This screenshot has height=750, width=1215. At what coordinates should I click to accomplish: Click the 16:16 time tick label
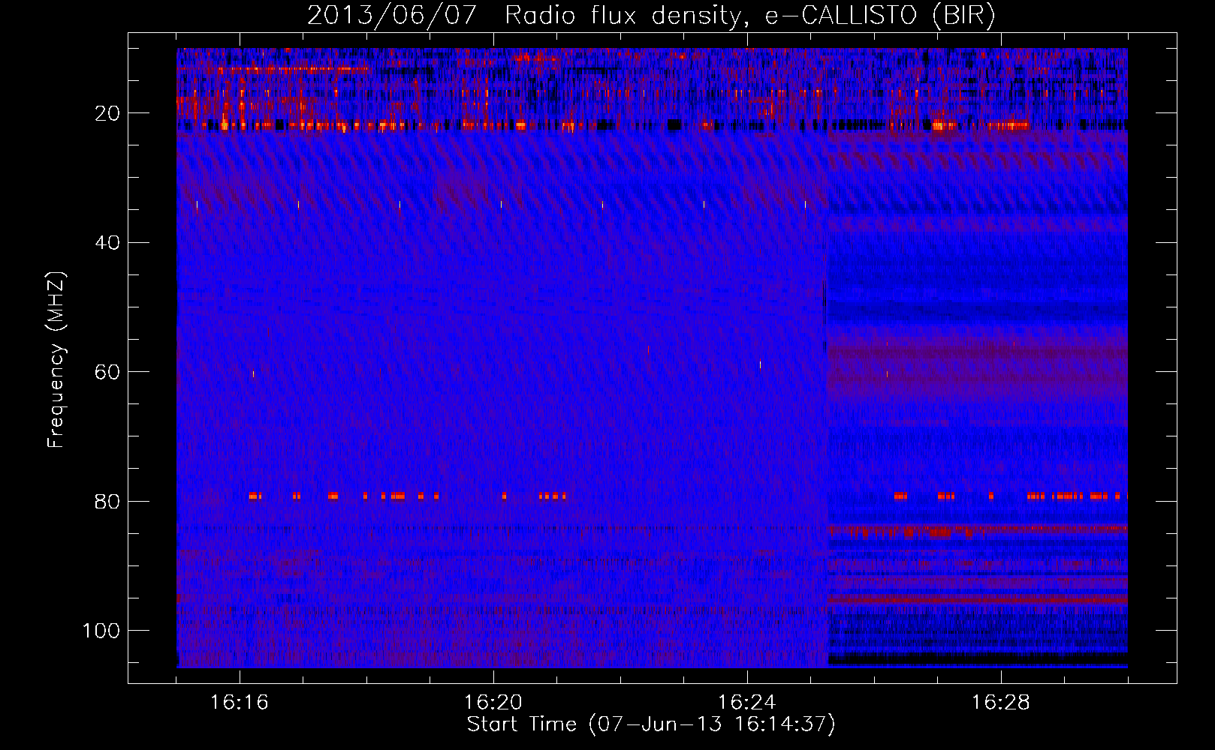(240, 703)
